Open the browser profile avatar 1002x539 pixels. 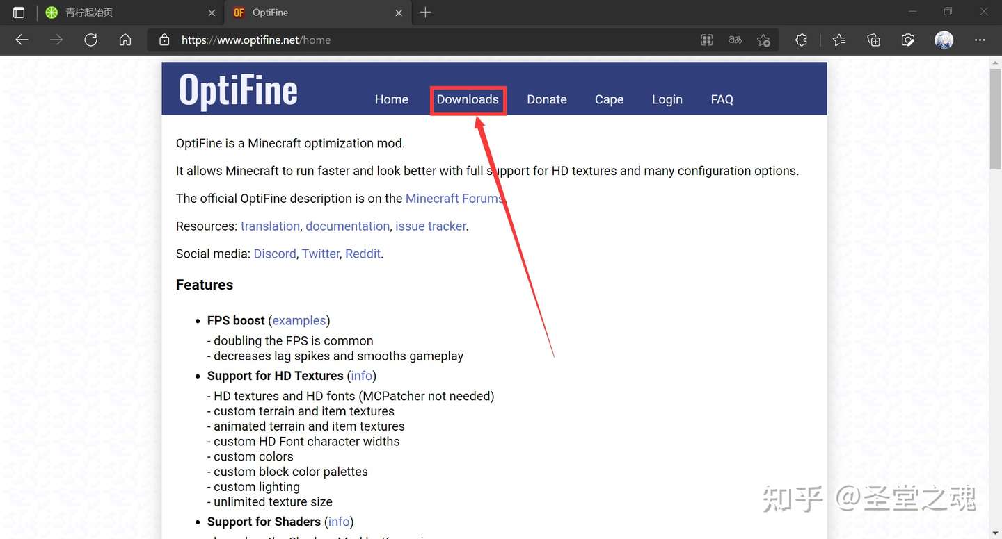click(x=944, y=40)
